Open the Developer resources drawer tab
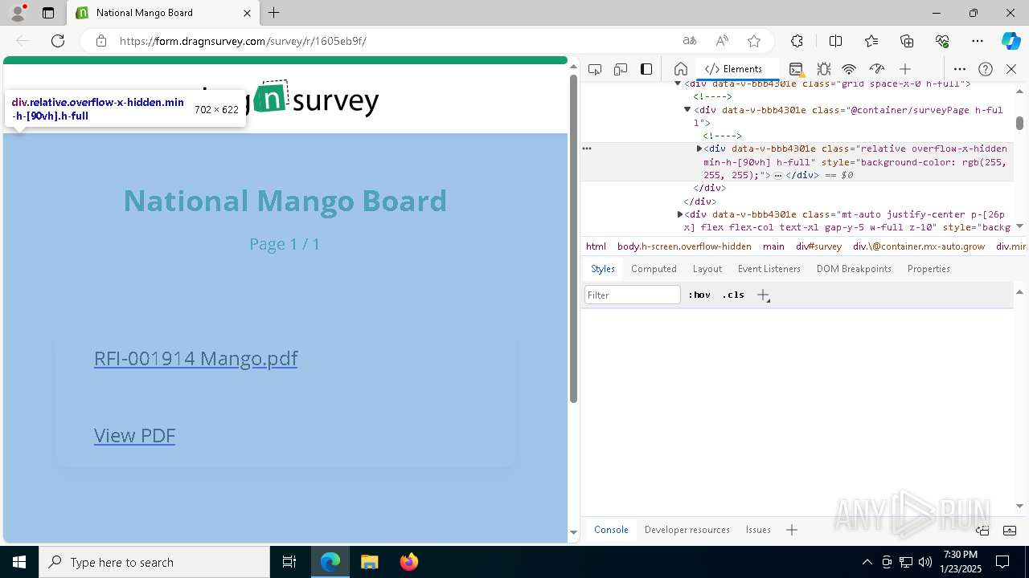This screenshot has width=1029, height=578. (687, 530)
